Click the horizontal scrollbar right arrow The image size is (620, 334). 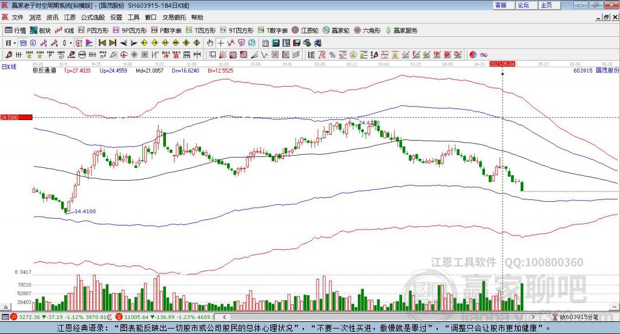[x=533, y=317]
